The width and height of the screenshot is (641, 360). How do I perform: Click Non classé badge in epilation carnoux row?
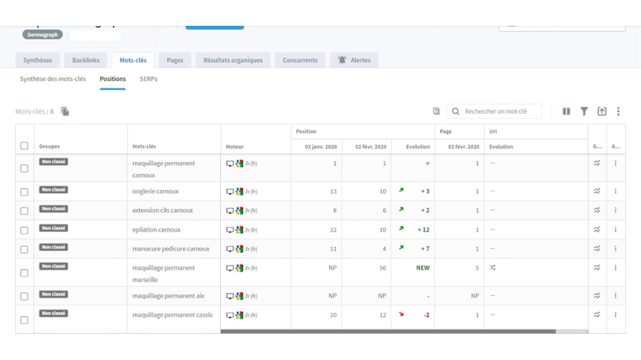pyautogui.click(x=53, y=228)
